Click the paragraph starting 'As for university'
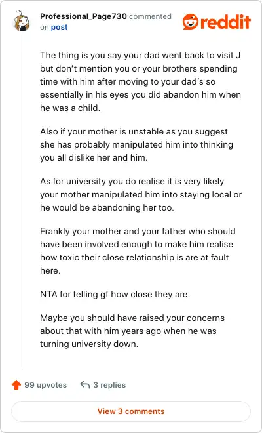262x433 pixels. tap(141, 194)
